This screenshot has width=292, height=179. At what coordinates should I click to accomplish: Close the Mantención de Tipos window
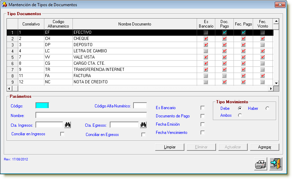[280, 5]
